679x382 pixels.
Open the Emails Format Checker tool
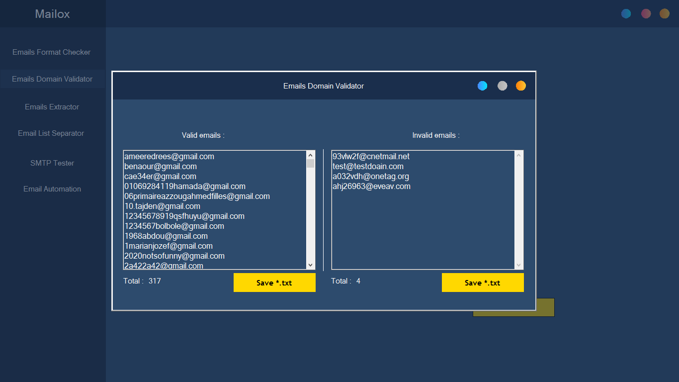[x=52, y=52]
